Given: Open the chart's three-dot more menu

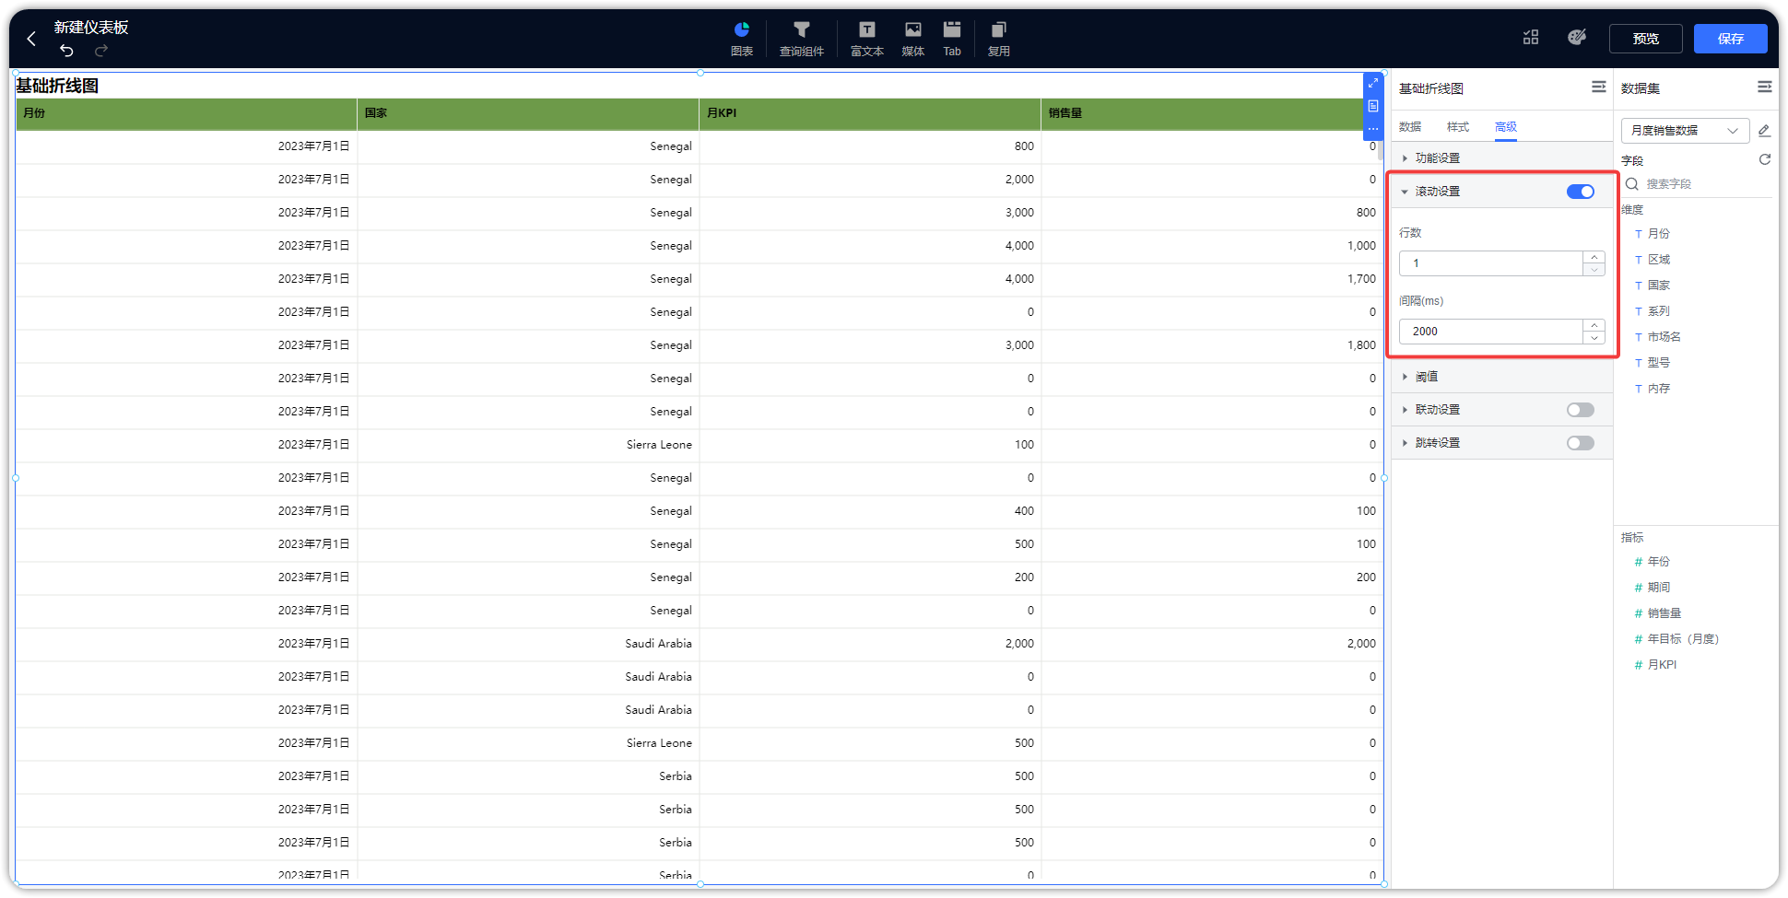Looking at the screenshot, I should tap(1373, 129).
